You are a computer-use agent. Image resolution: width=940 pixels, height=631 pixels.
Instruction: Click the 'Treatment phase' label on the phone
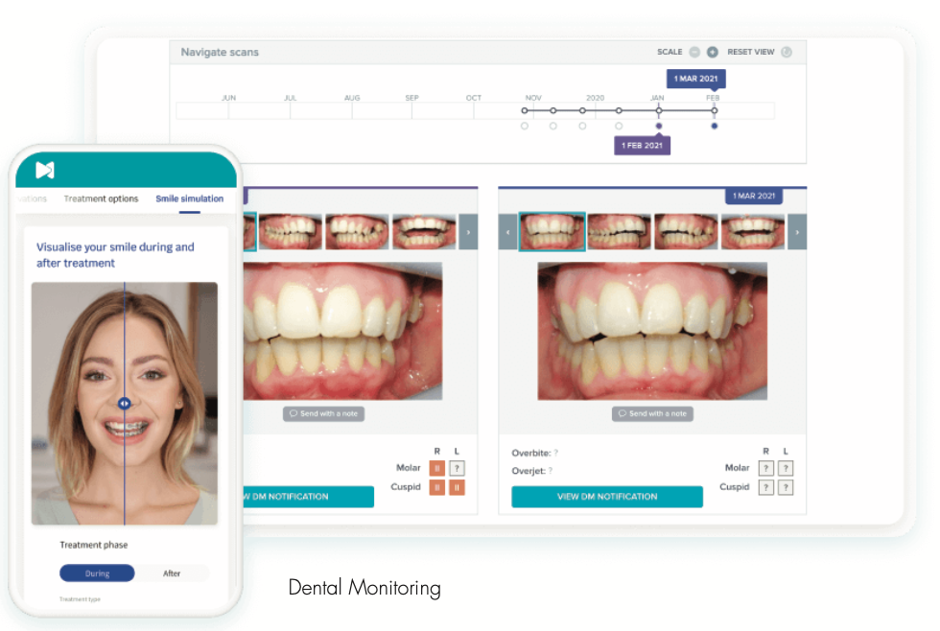pos(94,545)
